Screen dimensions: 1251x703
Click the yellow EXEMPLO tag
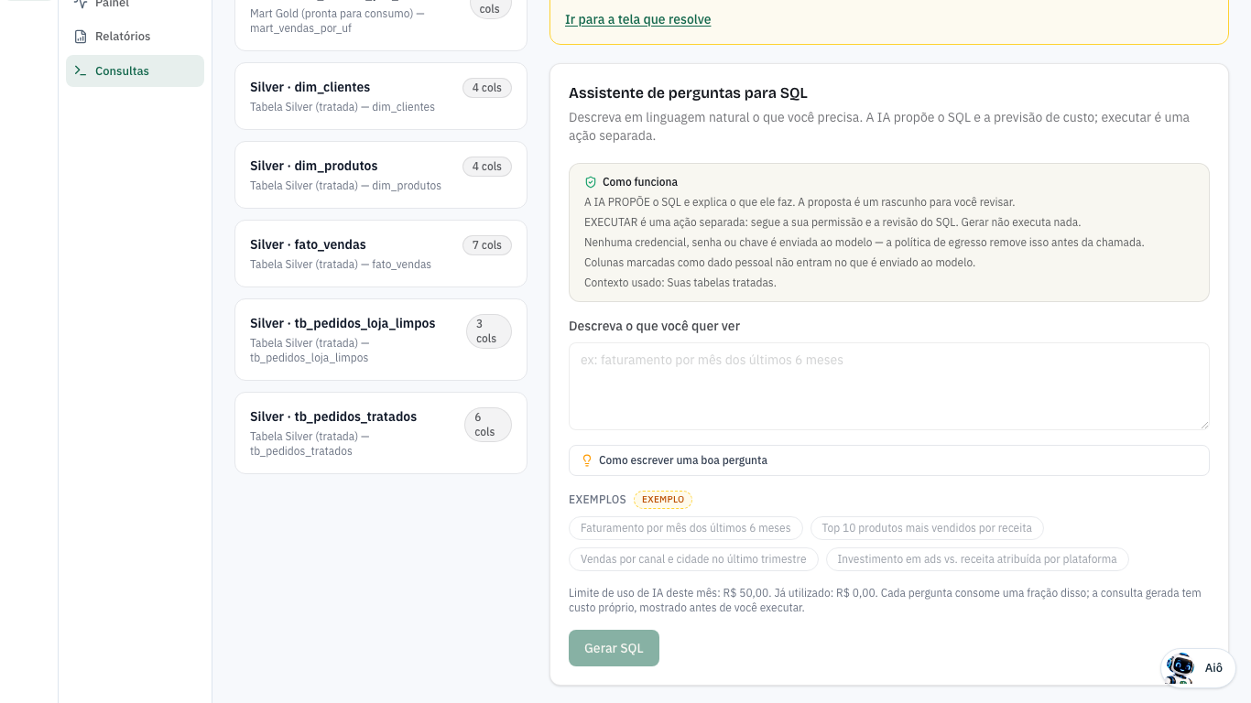pos(663,500)
